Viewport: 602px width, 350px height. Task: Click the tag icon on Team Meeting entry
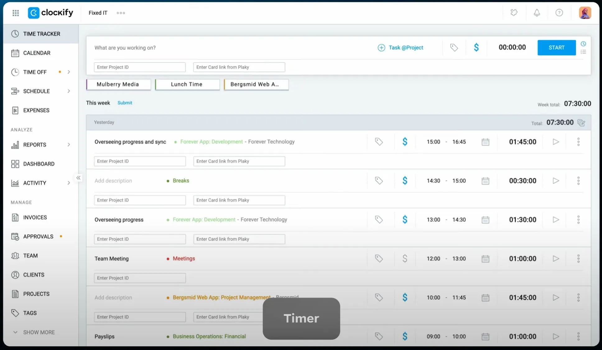379,258
